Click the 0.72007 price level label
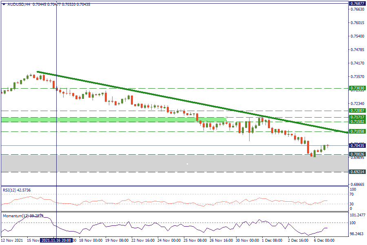Image resolution: width=367 pixels, height=245 pixels. pyautogui.click(x=357, y=111)
